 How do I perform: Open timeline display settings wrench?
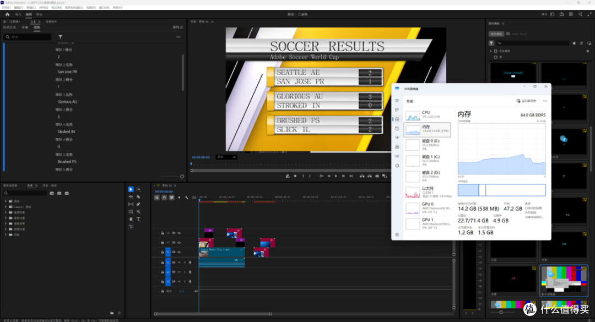(x=187, y=198)
